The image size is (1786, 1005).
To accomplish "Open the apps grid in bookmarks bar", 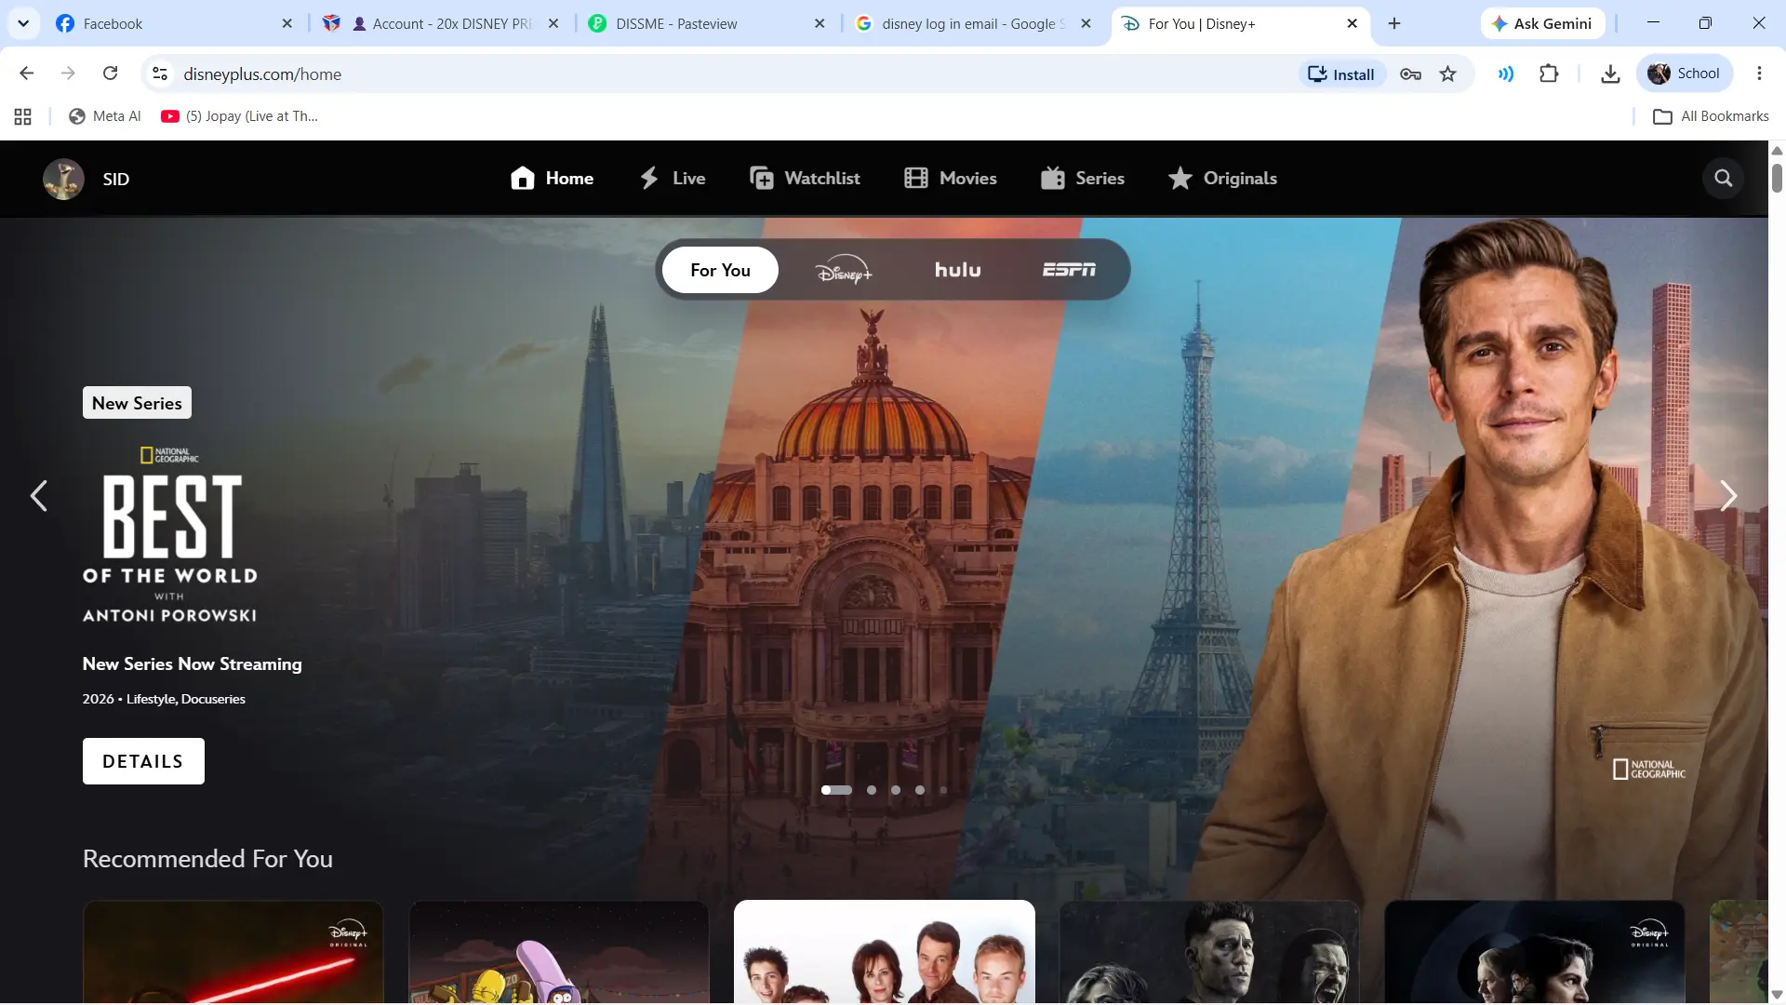I will click(23, 116).
